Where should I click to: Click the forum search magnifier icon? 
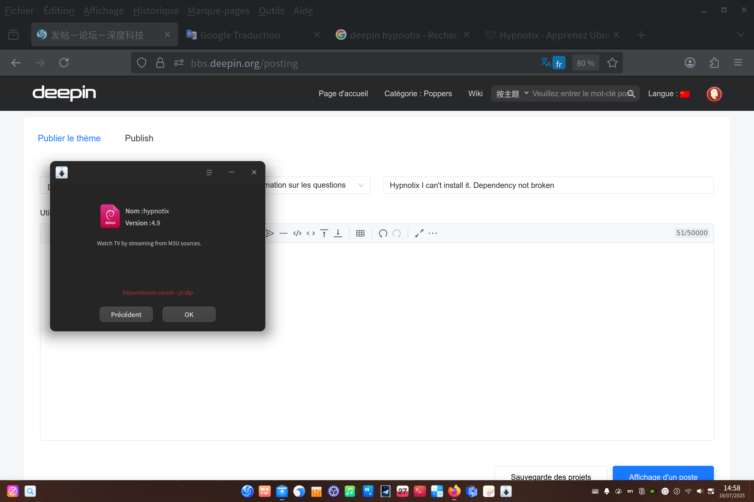(631, 94)
